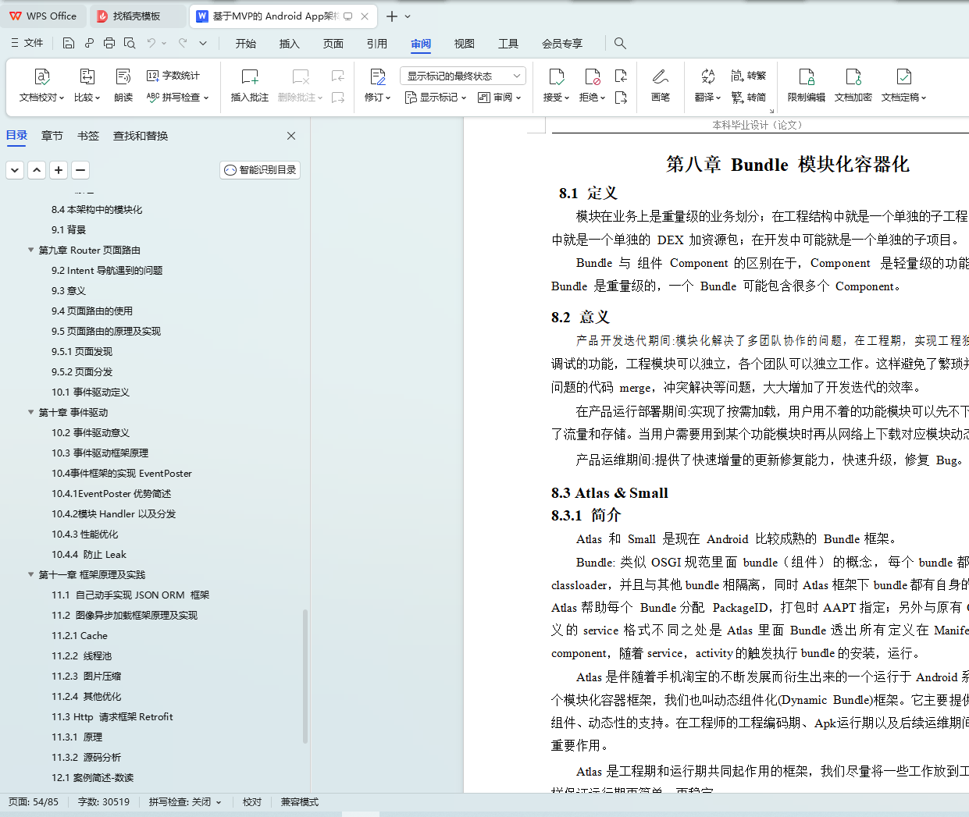Screen dimensions: 969x817
Task: Collapse the 第十章 事件驱动 node
Action: click(31, 412)
